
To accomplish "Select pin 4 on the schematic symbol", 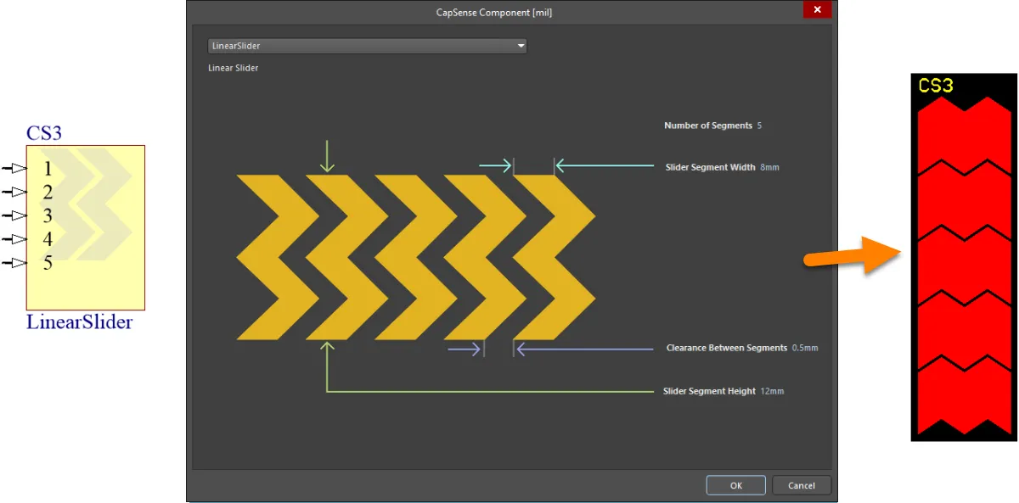I will point(15,239).
